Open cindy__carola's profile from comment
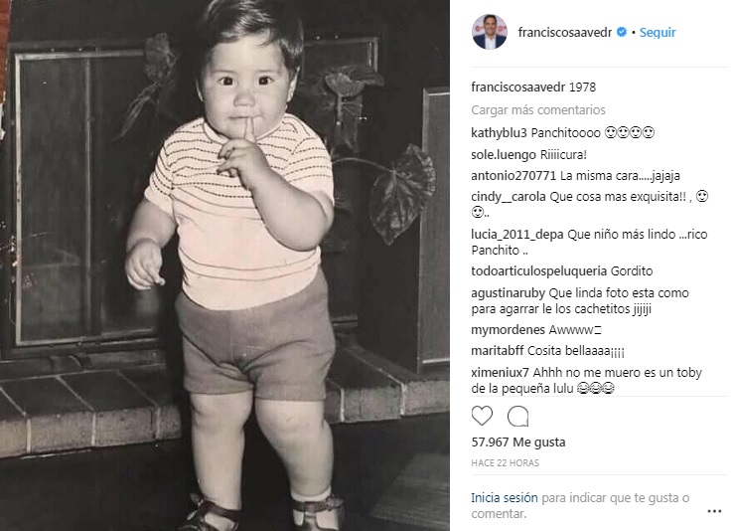Image resolution: width=732 pixels, height=531 pixels. pos(509,196)
